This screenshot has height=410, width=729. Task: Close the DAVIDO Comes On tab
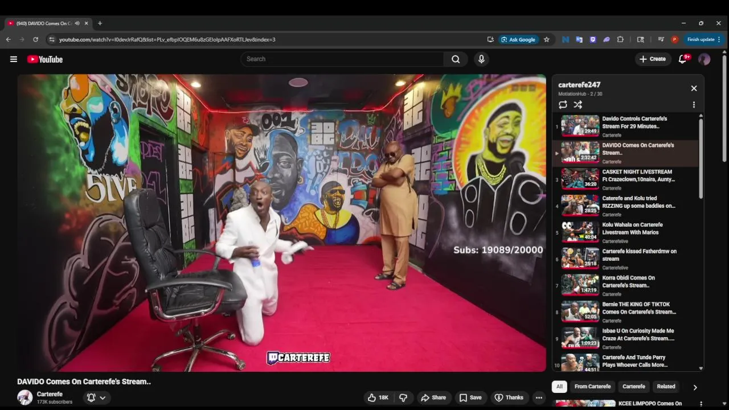pos(87,23)
